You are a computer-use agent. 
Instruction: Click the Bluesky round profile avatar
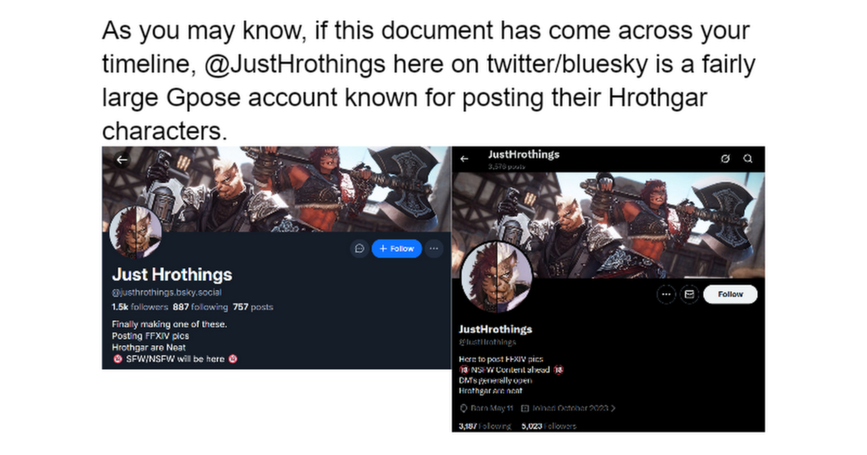136,232
